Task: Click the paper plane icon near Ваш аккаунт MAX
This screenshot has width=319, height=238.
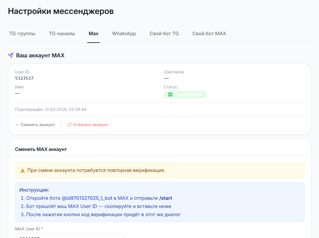Action: pos(11,55)
